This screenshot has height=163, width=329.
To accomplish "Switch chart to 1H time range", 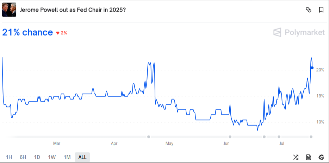I will [9, 157].
